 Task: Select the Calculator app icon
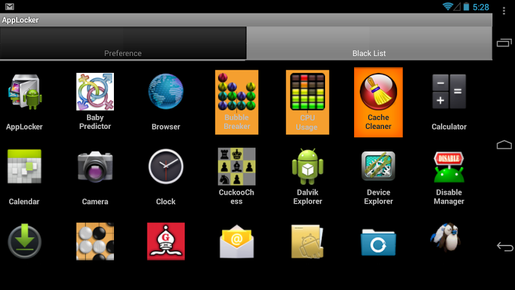449,92
